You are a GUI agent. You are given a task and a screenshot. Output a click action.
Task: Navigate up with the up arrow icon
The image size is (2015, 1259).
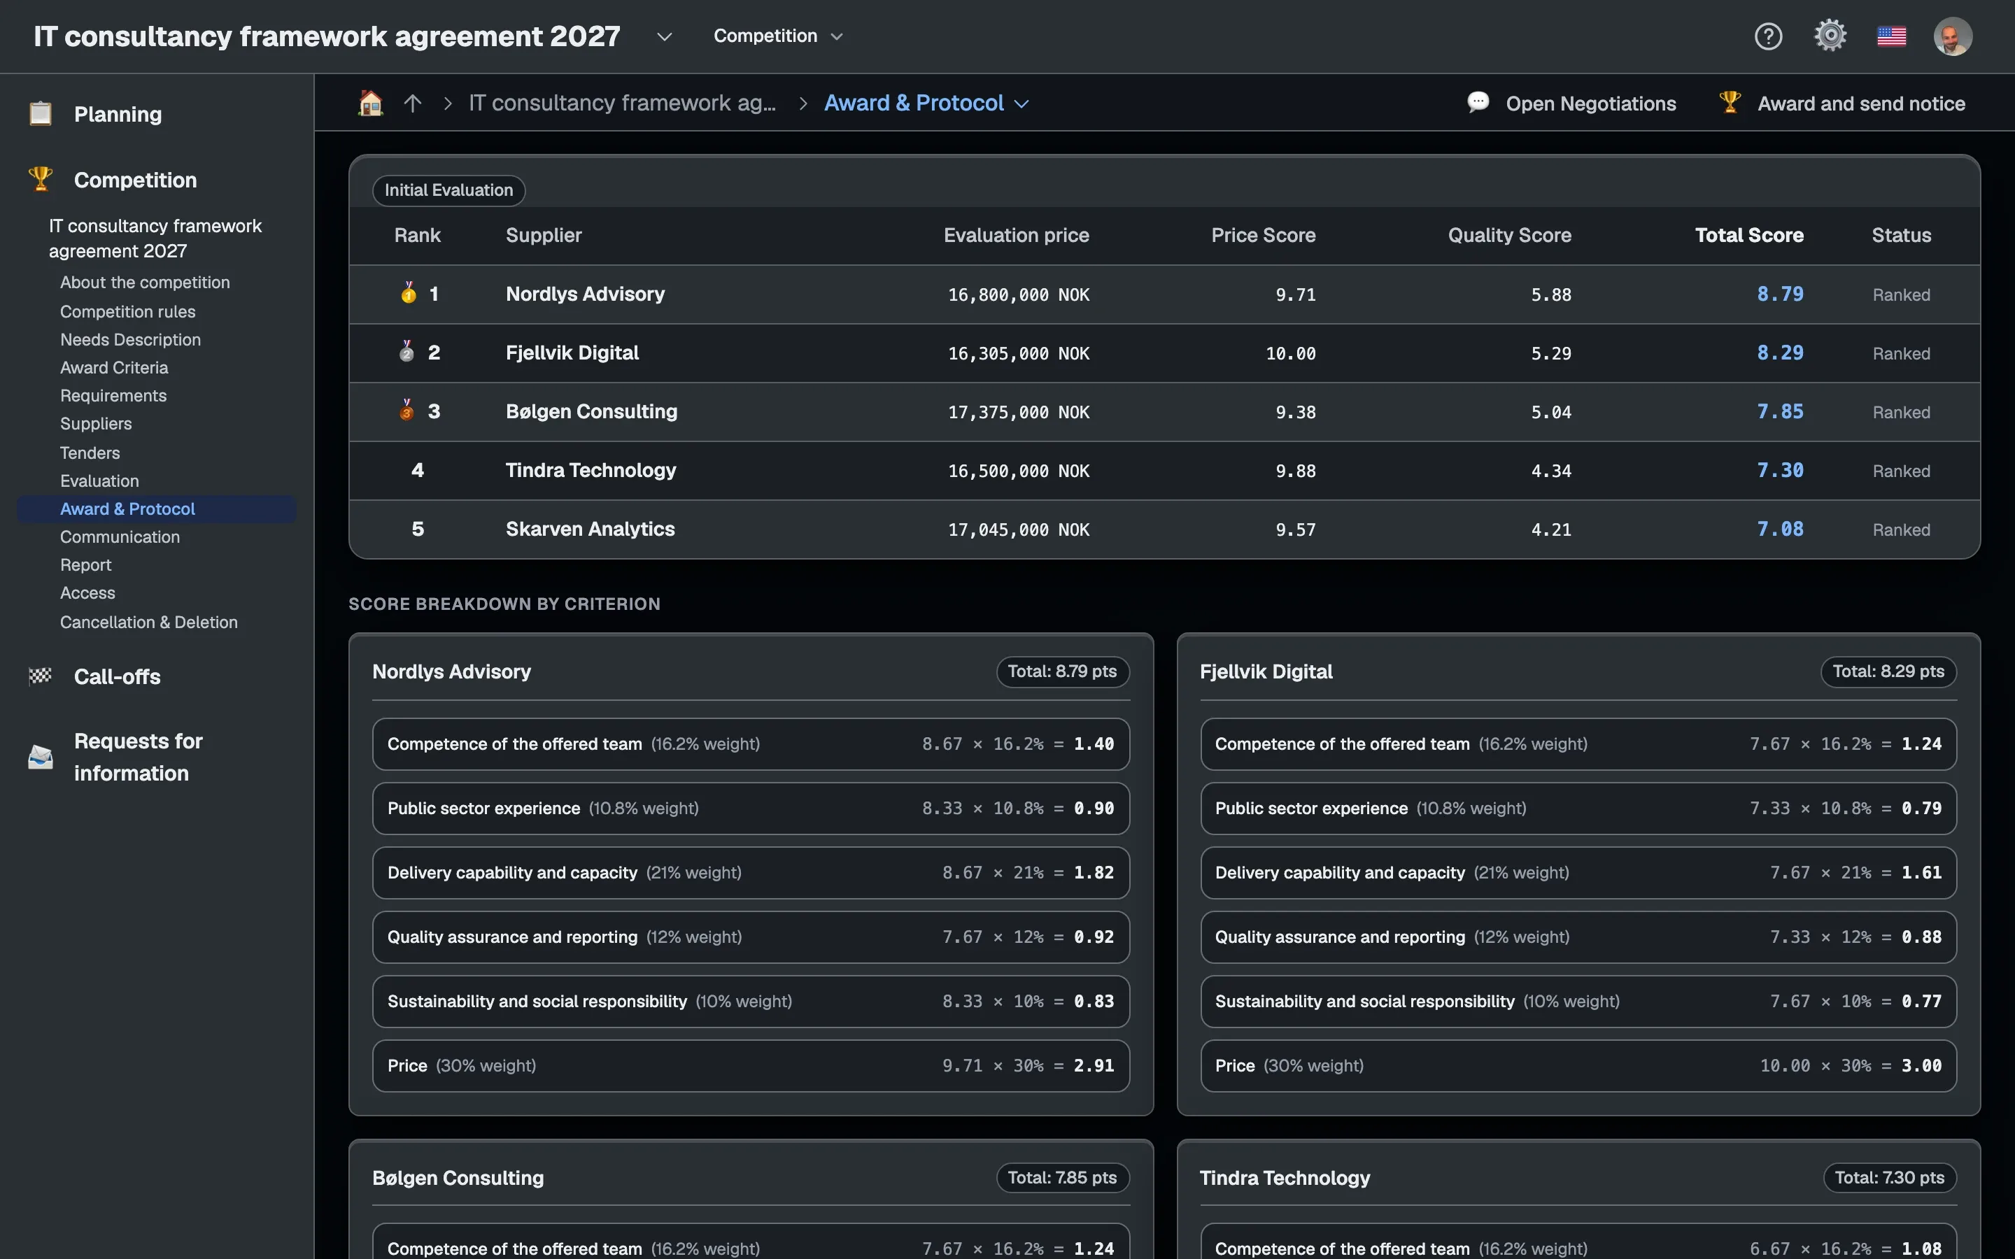(413, 104)
